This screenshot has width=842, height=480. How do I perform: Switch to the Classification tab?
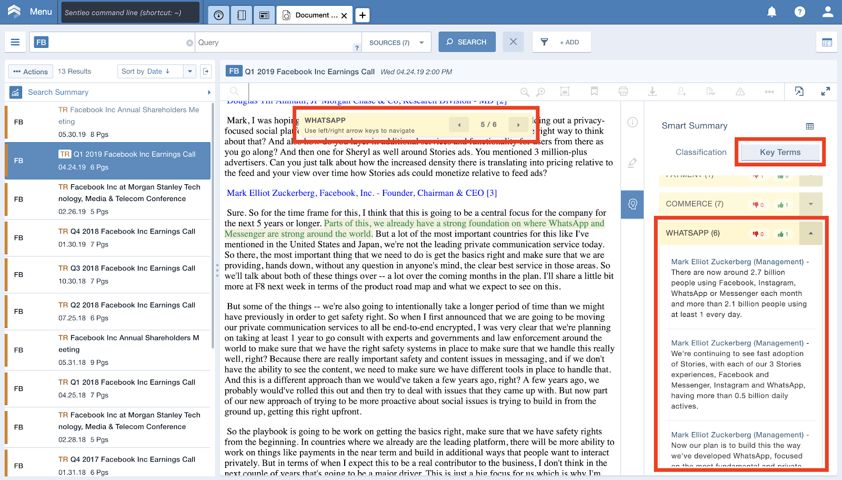click(x=701, y=152)
